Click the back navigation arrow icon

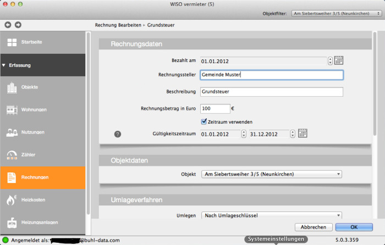(x=8, y=25)
